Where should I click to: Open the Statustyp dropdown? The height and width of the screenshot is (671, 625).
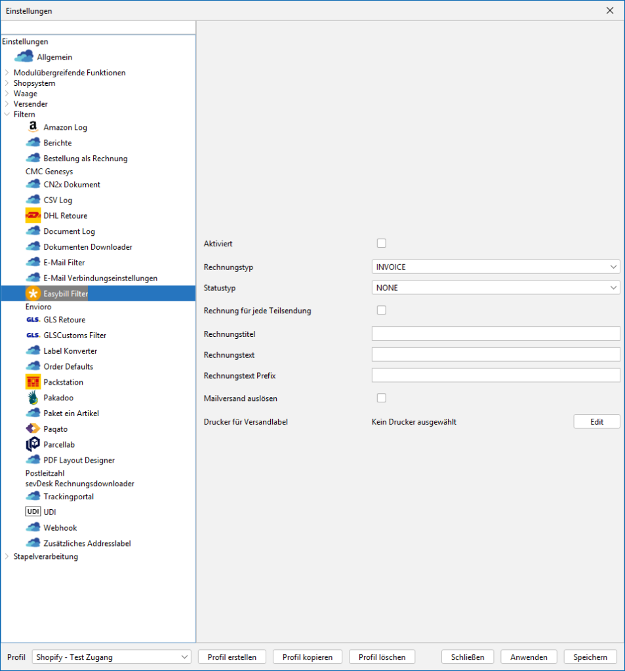pos(495,288)
